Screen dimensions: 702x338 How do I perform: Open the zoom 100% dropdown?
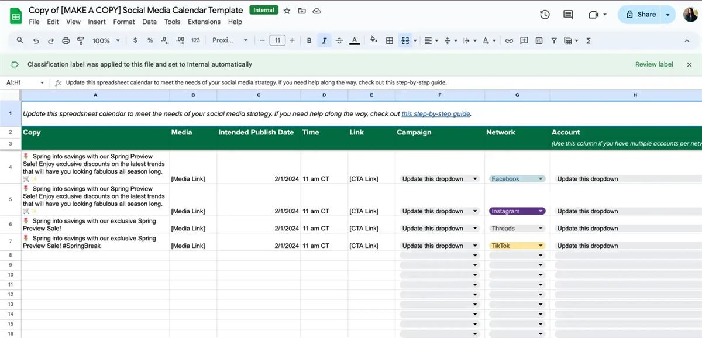tap(105, 41)
